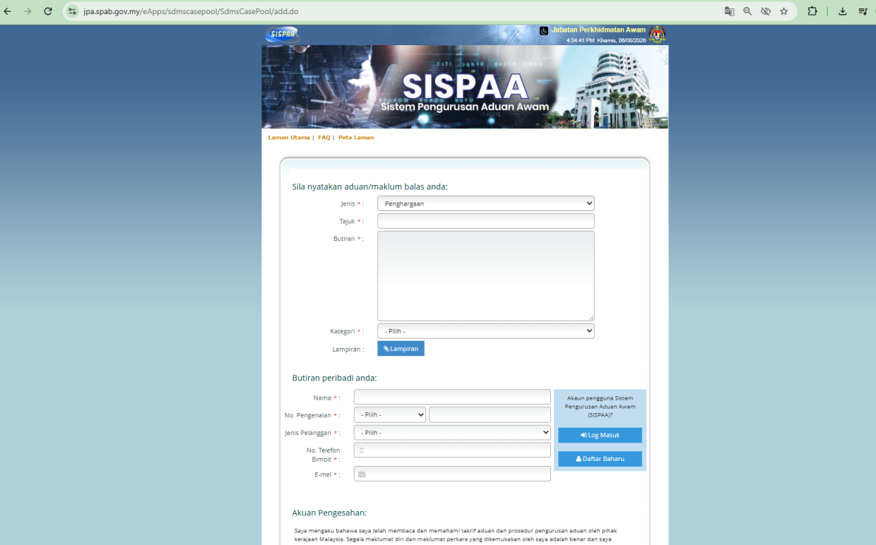This screenshot has height=545, width=876.
Task: Click the zoom magnifier icon in address bar
Action: (x=747, y=11)
